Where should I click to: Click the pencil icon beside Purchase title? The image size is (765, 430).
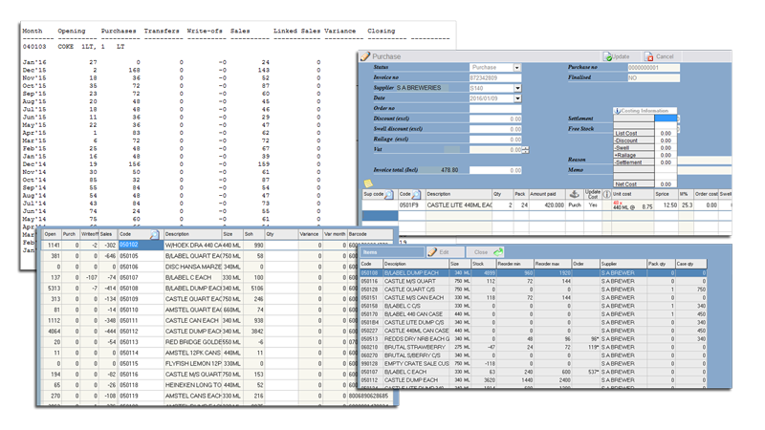click(x=365, y=56)
